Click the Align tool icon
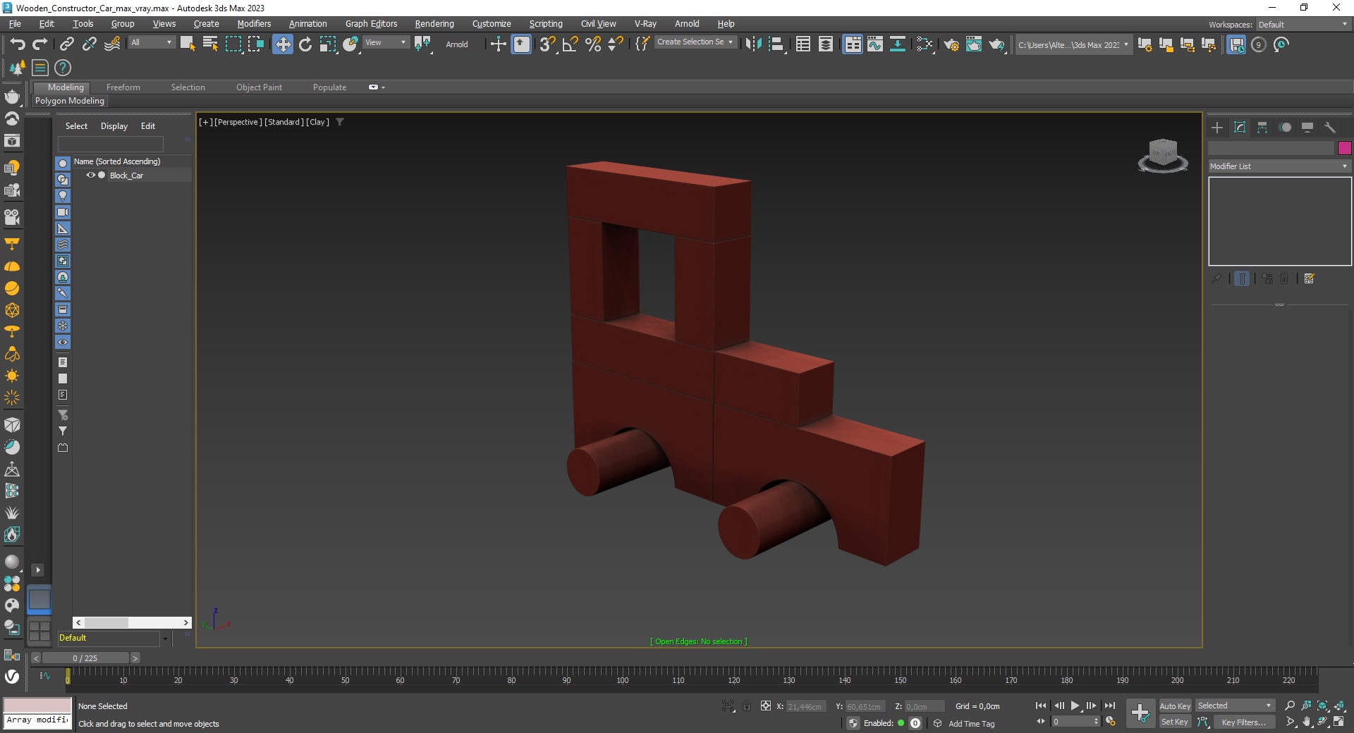 pos(776,44)
